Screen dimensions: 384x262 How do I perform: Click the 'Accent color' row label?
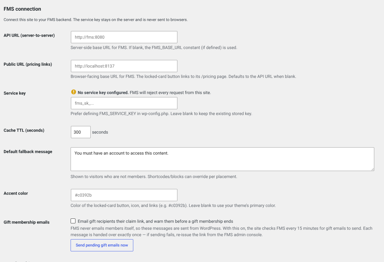16,193
